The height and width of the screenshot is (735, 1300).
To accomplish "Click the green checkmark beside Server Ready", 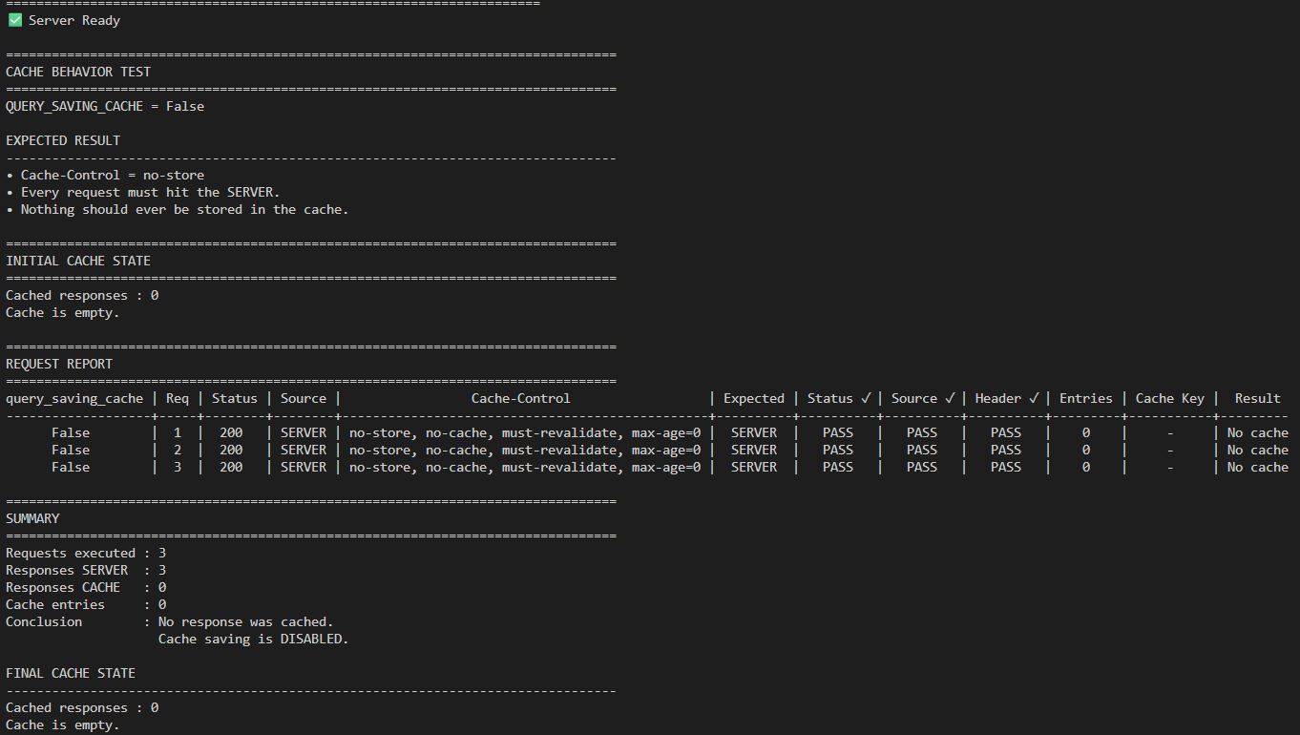I will [14, 20].
